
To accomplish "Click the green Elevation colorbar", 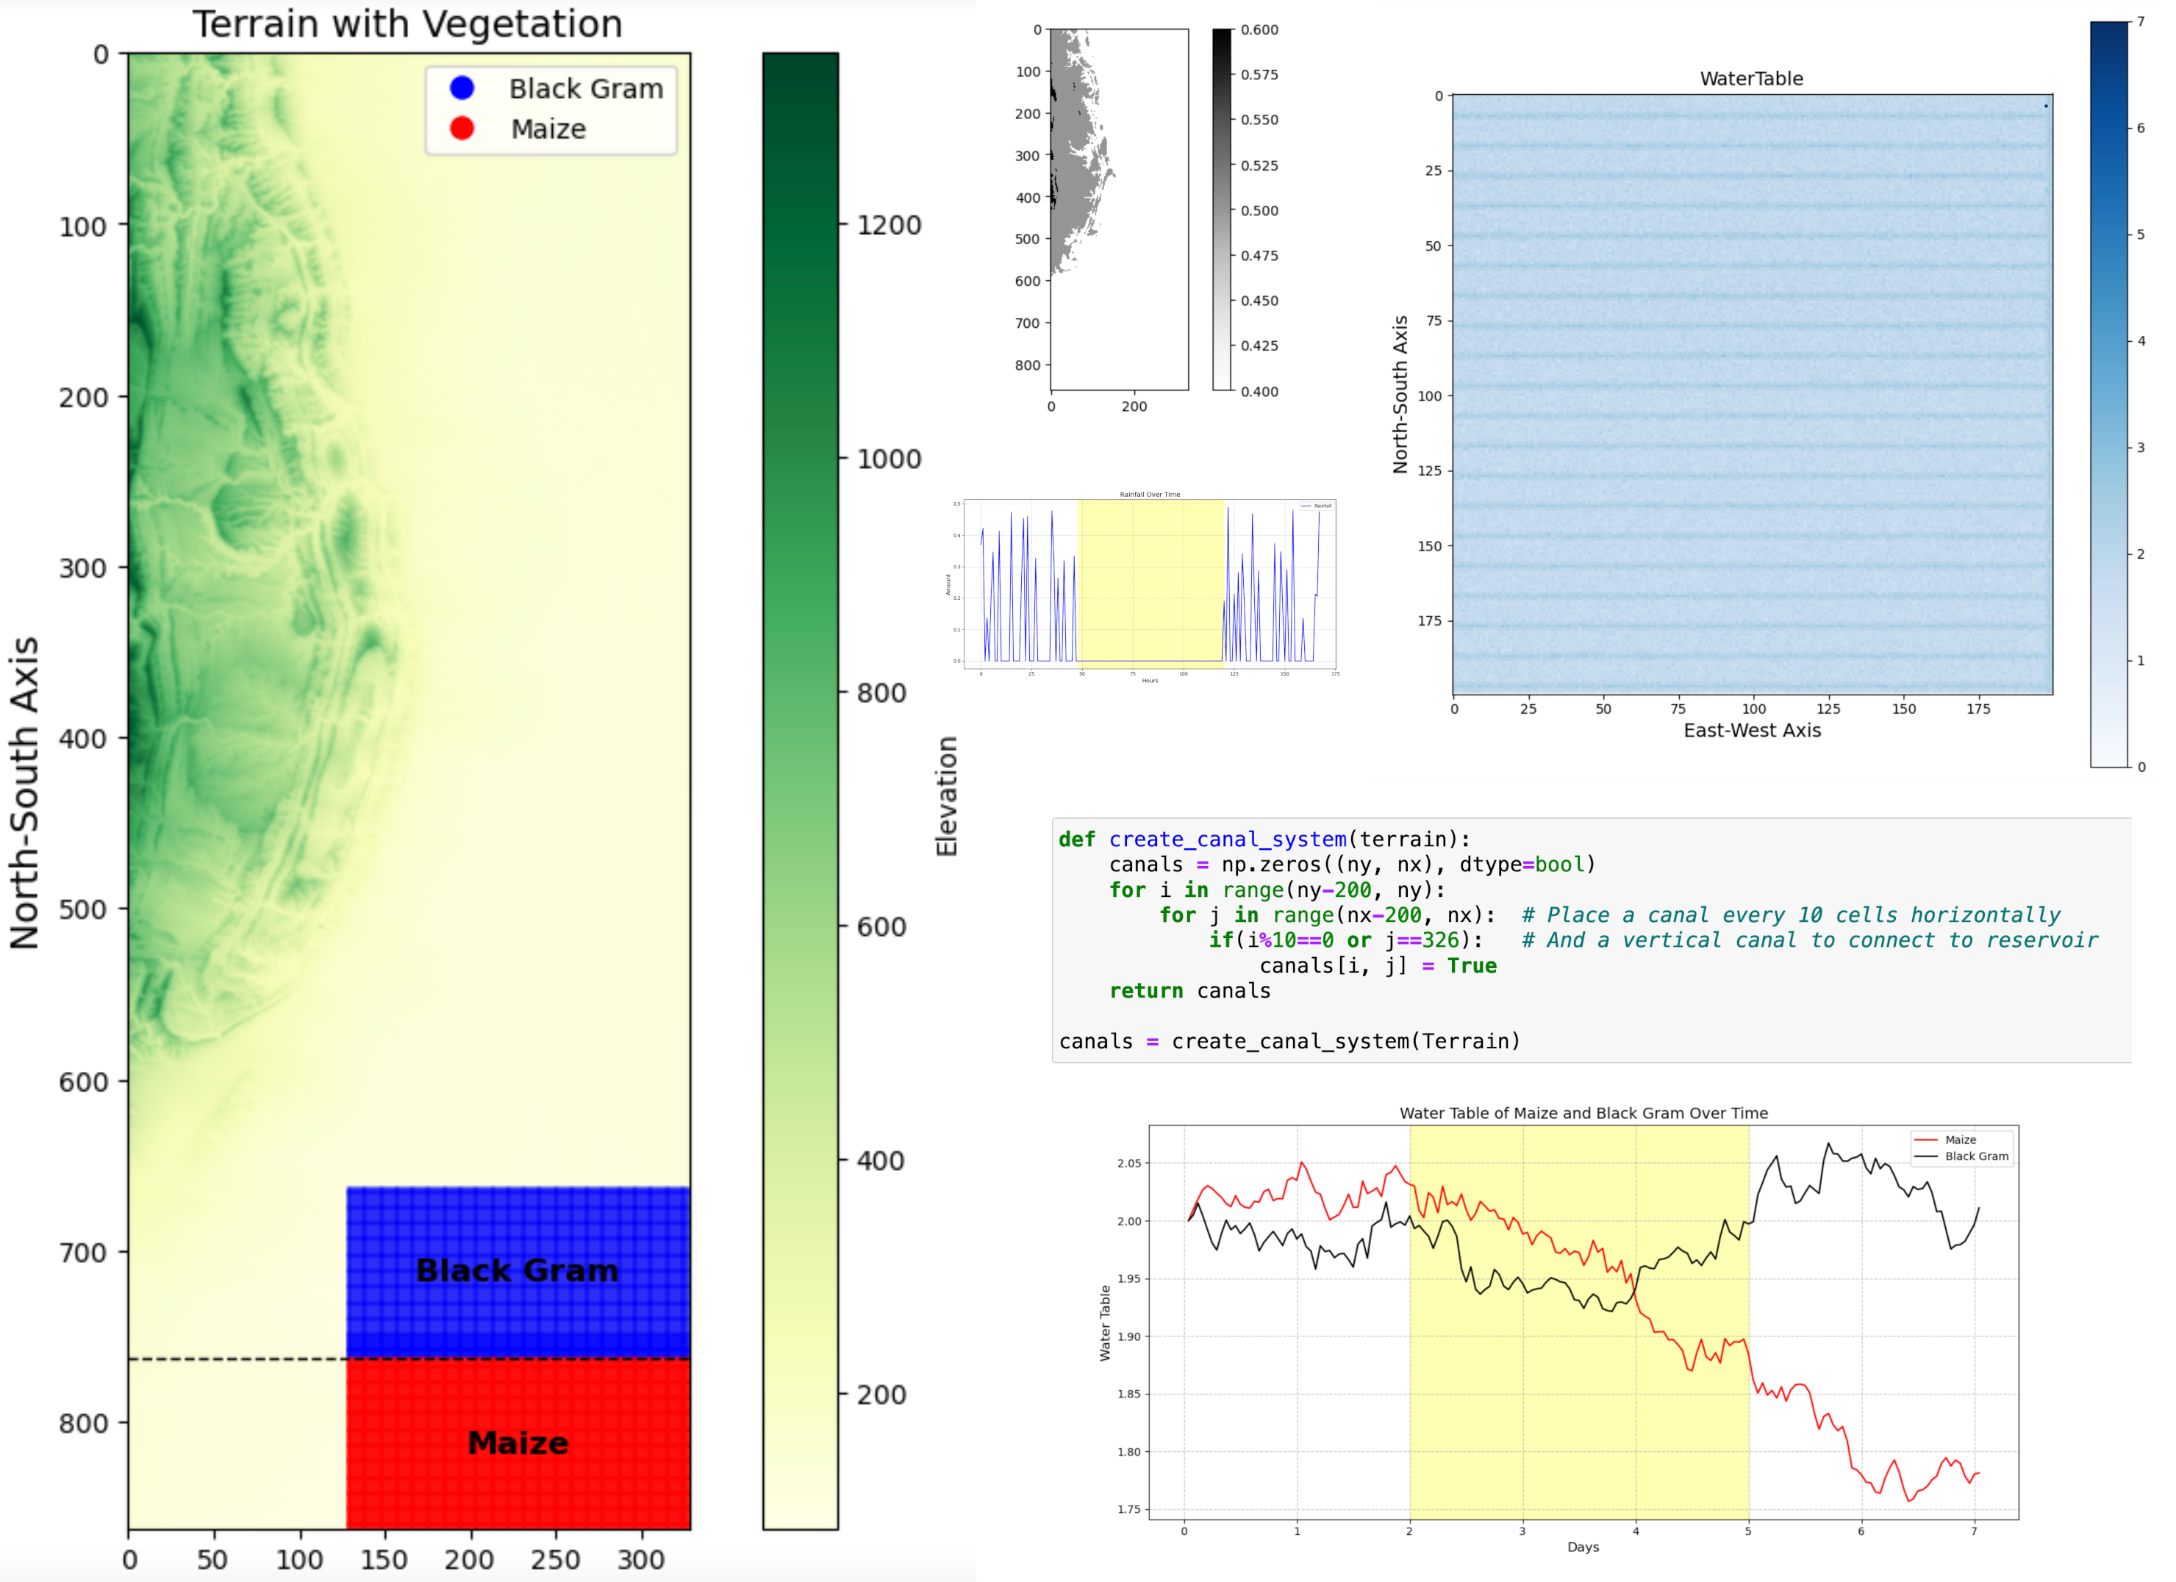I will coord(800,790).
